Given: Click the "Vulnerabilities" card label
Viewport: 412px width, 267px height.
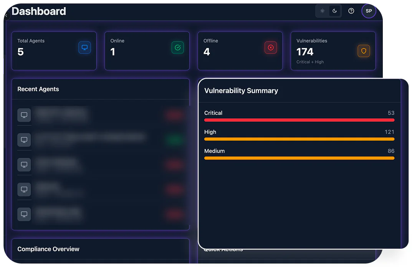Looking at the screenshot, I should [x=312, y=41].
